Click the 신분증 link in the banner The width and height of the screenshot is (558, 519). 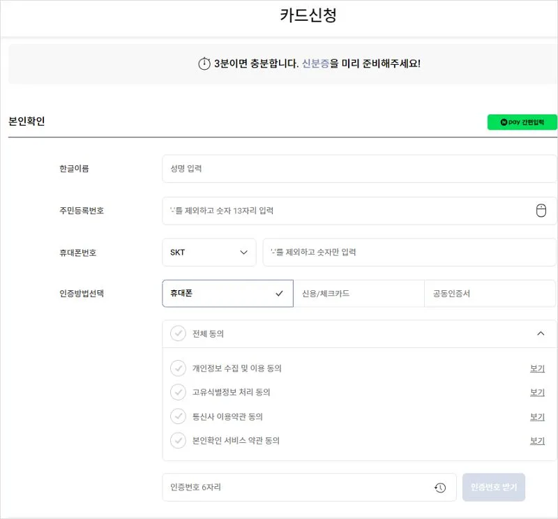pyautogui.click(x=315, y=64)
